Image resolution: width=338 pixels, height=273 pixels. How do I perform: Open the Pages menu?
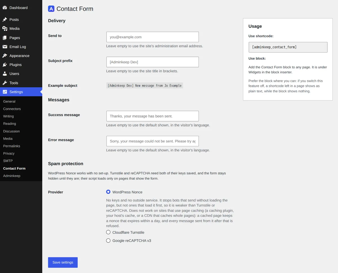click(21, 38)
